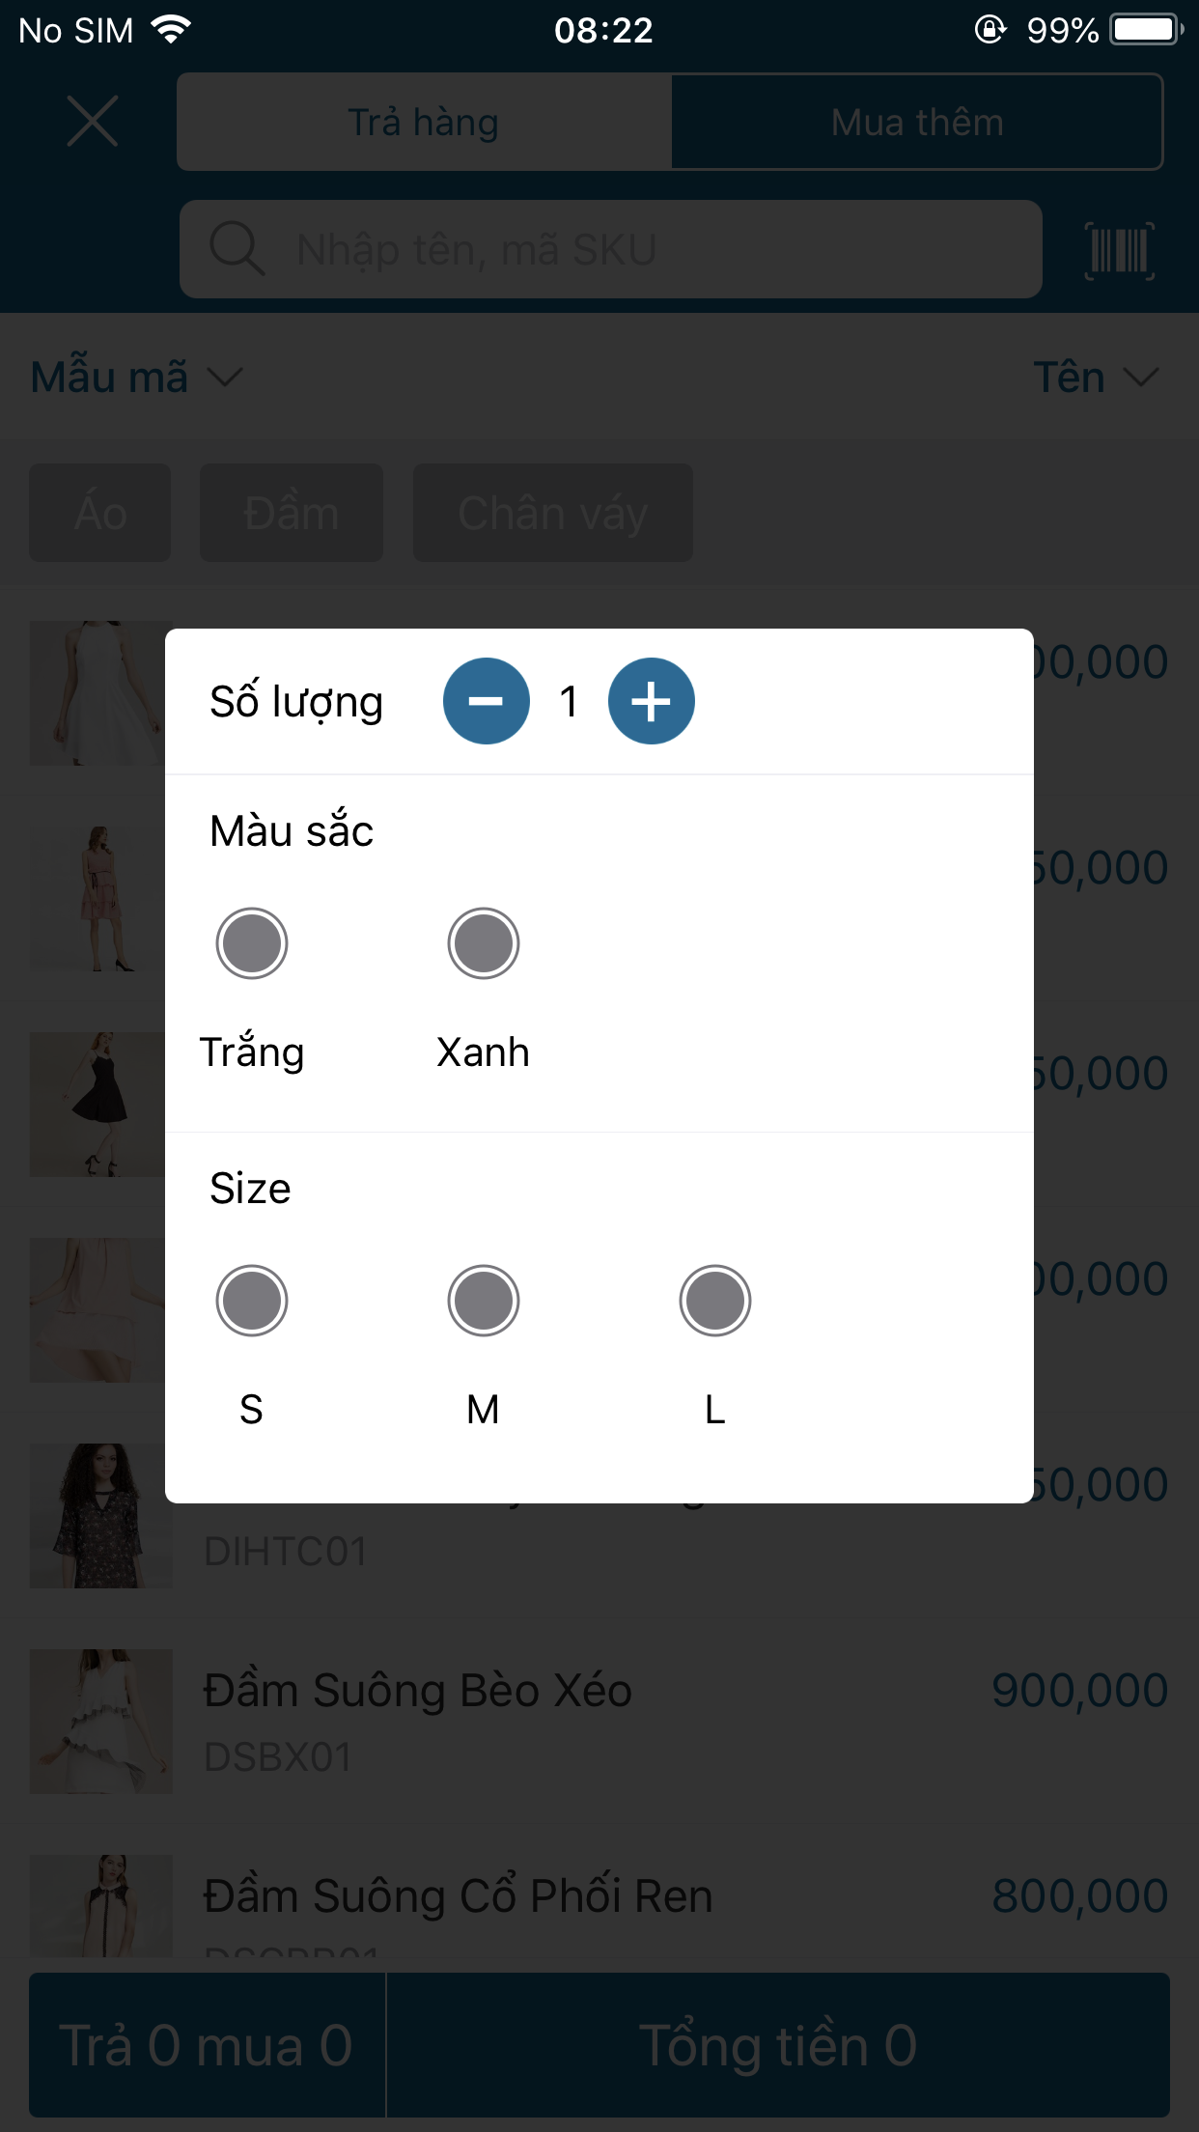Choose size L
This screenshot has width=1199, height=2132.
tap(714, 1301)
